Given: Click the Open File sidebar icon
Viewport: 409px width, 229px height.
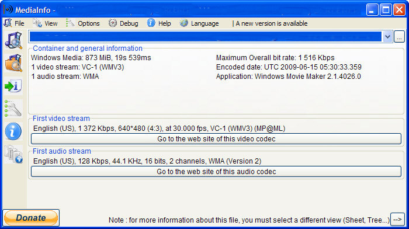Looking at the screenshot, I should pyautogui.click(x=13, y=41).
